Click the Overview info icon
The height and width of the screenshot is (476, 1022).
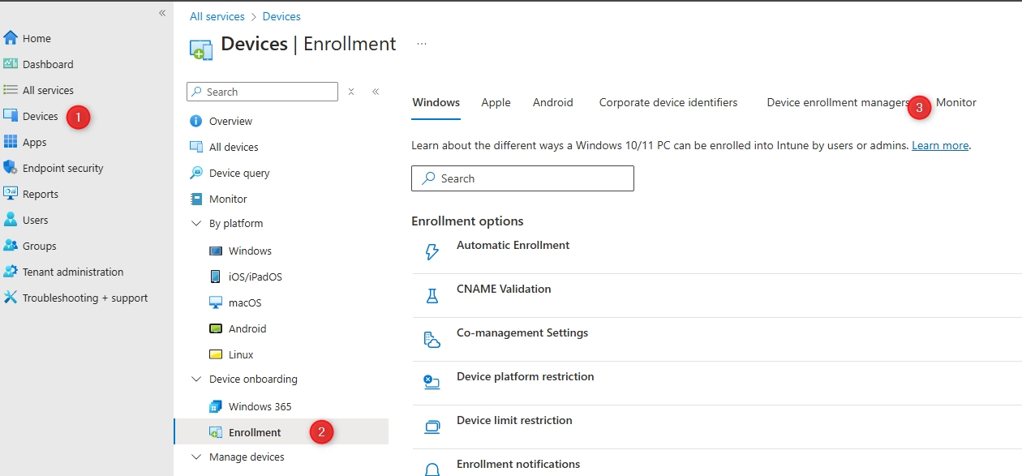(x=195, y=121)
